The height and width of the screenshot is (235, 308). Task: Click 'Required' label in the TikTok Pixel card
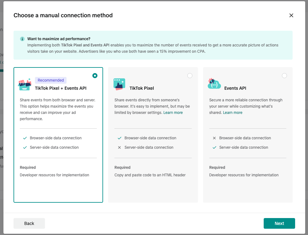(122, 168)
